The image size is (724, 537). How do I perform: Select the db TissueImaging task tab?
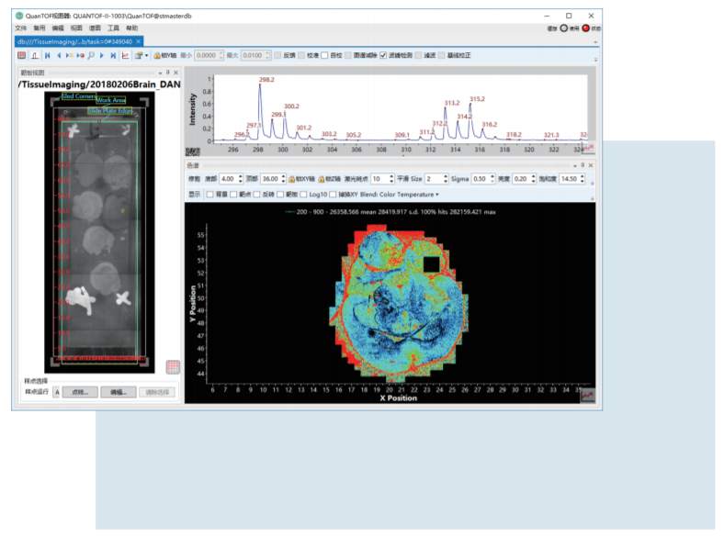[74, 41]
